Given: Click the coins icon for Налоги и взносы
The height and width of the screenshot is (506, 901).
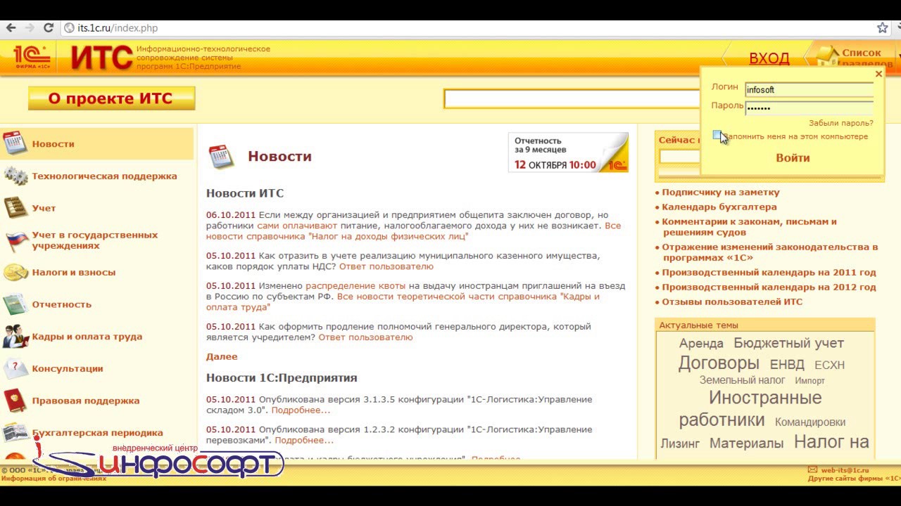Looking at the screenshot, I should click(x=15, y=273).
